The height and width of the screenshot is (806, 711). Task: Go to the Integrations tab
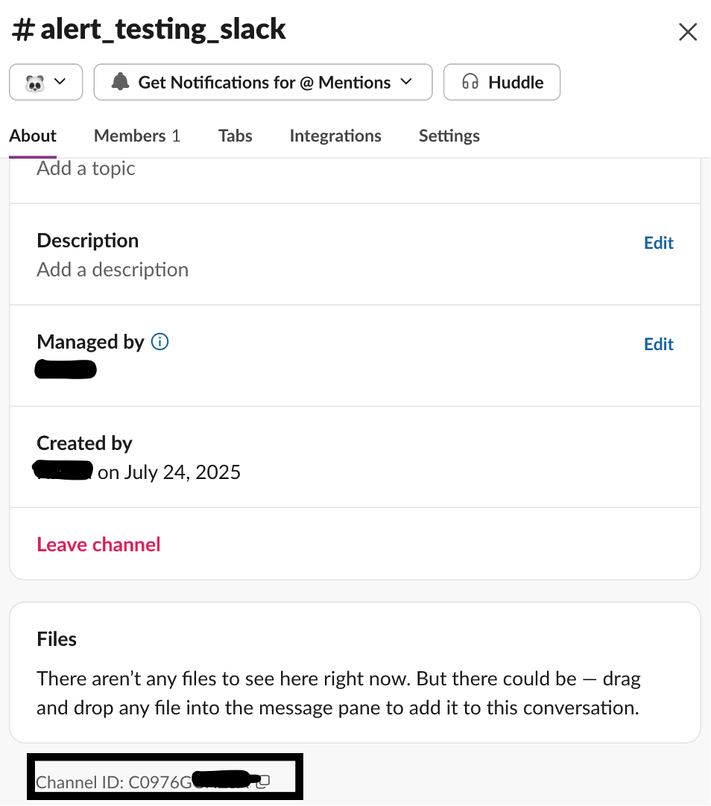(x=335, y=136)
